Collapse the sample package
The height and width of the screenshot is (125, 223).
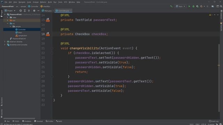10,26
